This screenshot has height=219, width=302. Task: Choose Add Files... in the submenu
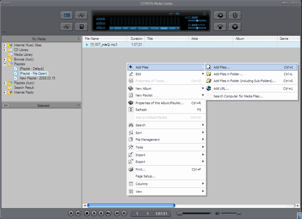click(x=251, y=67)
